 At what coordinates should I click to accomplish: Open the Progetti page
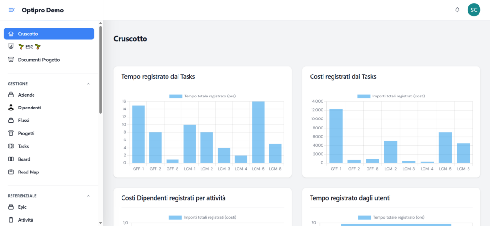click(x=26, y=133)
